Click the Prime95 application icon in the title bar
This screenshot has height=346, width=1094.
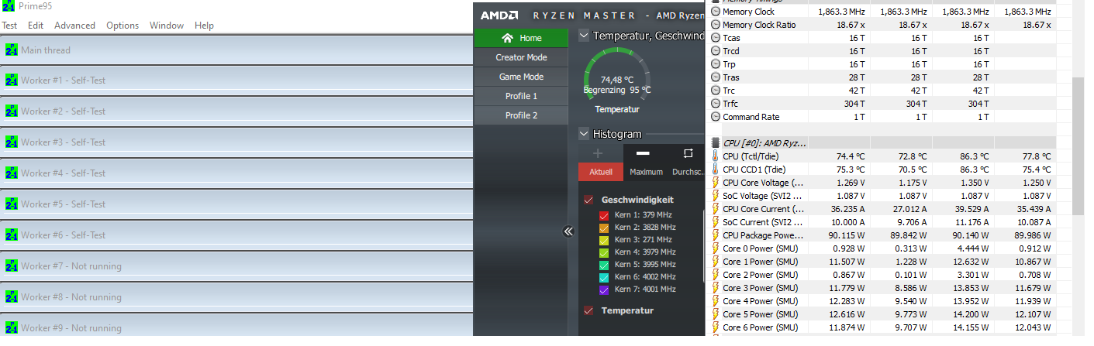[x=9, y=6]
